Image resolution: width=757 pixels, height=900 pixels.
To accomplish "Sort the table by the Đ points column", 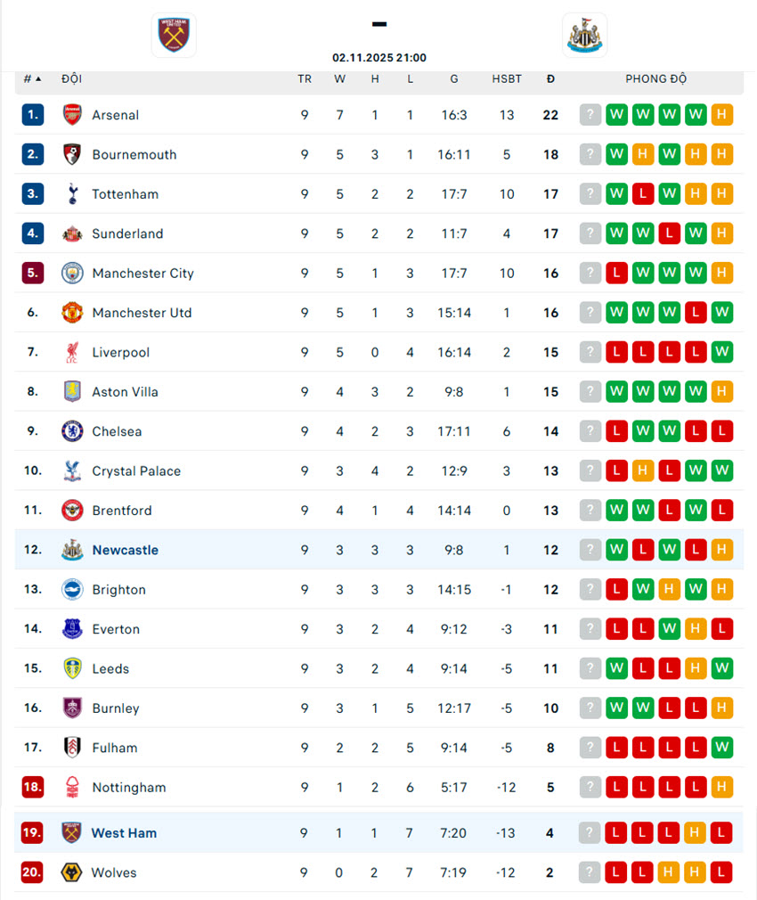I will (550, 79).
